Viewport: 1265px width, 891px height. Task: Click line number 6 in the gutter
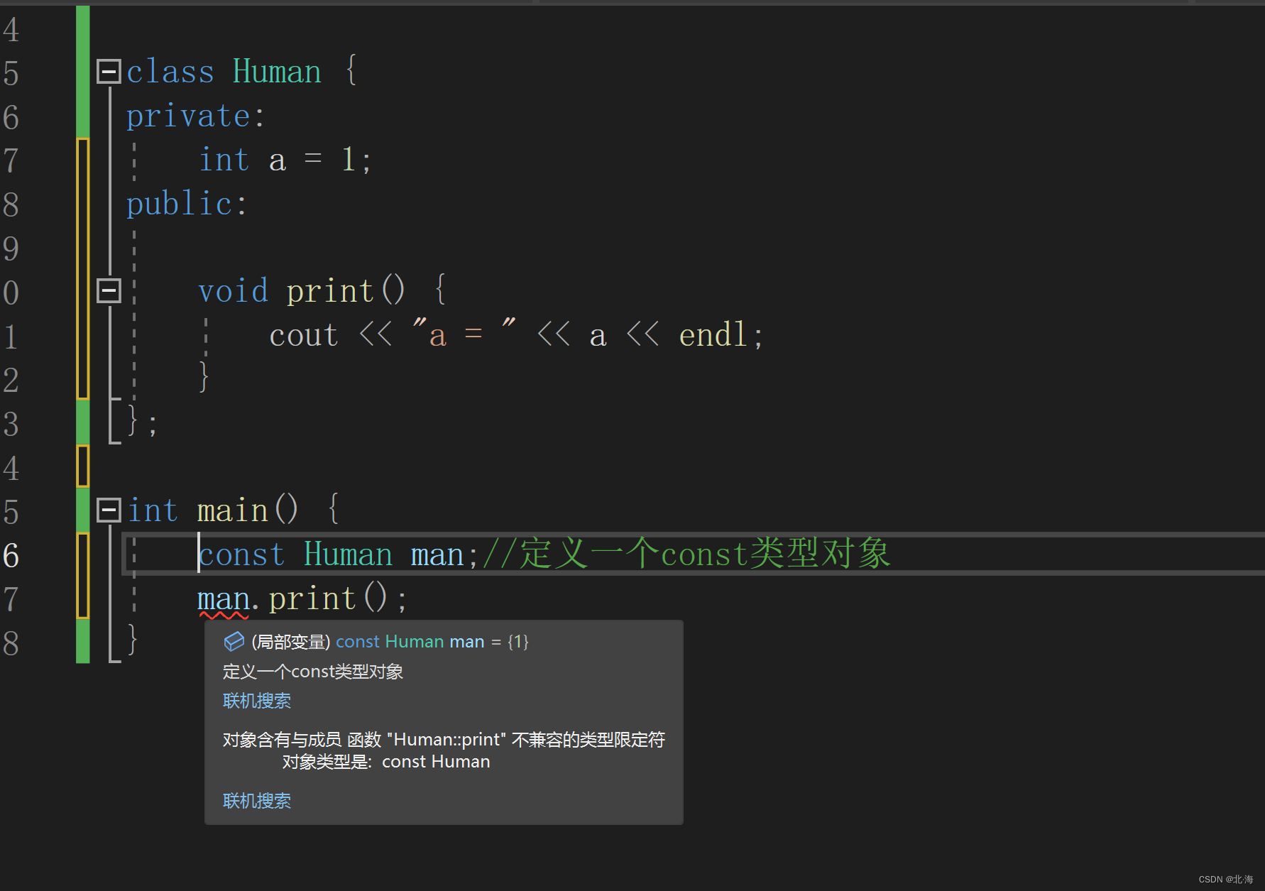(x=11, y=556)
